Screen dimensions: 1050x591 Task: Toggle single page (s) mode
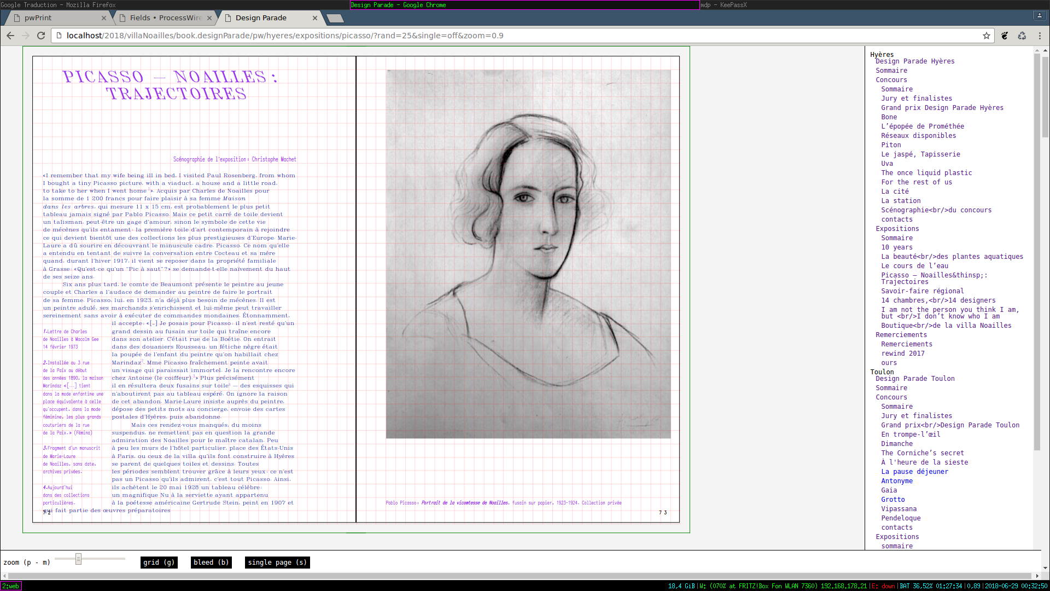pos(277,563)
